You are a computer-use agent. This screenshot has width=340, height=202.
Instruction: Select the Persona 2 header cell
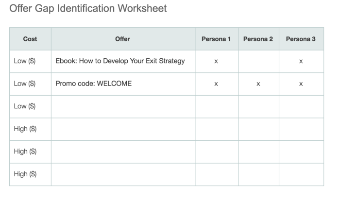coord(258,39)
